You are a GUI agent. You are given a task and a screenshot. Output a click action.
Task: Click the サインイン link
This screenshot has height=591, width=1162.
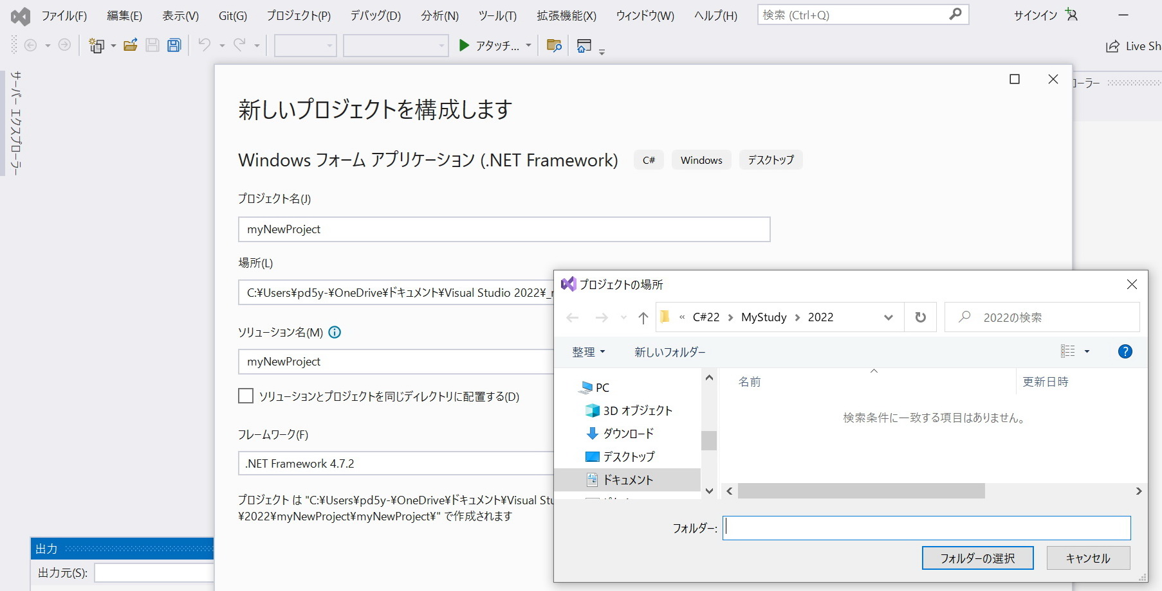coord(1035,15)
